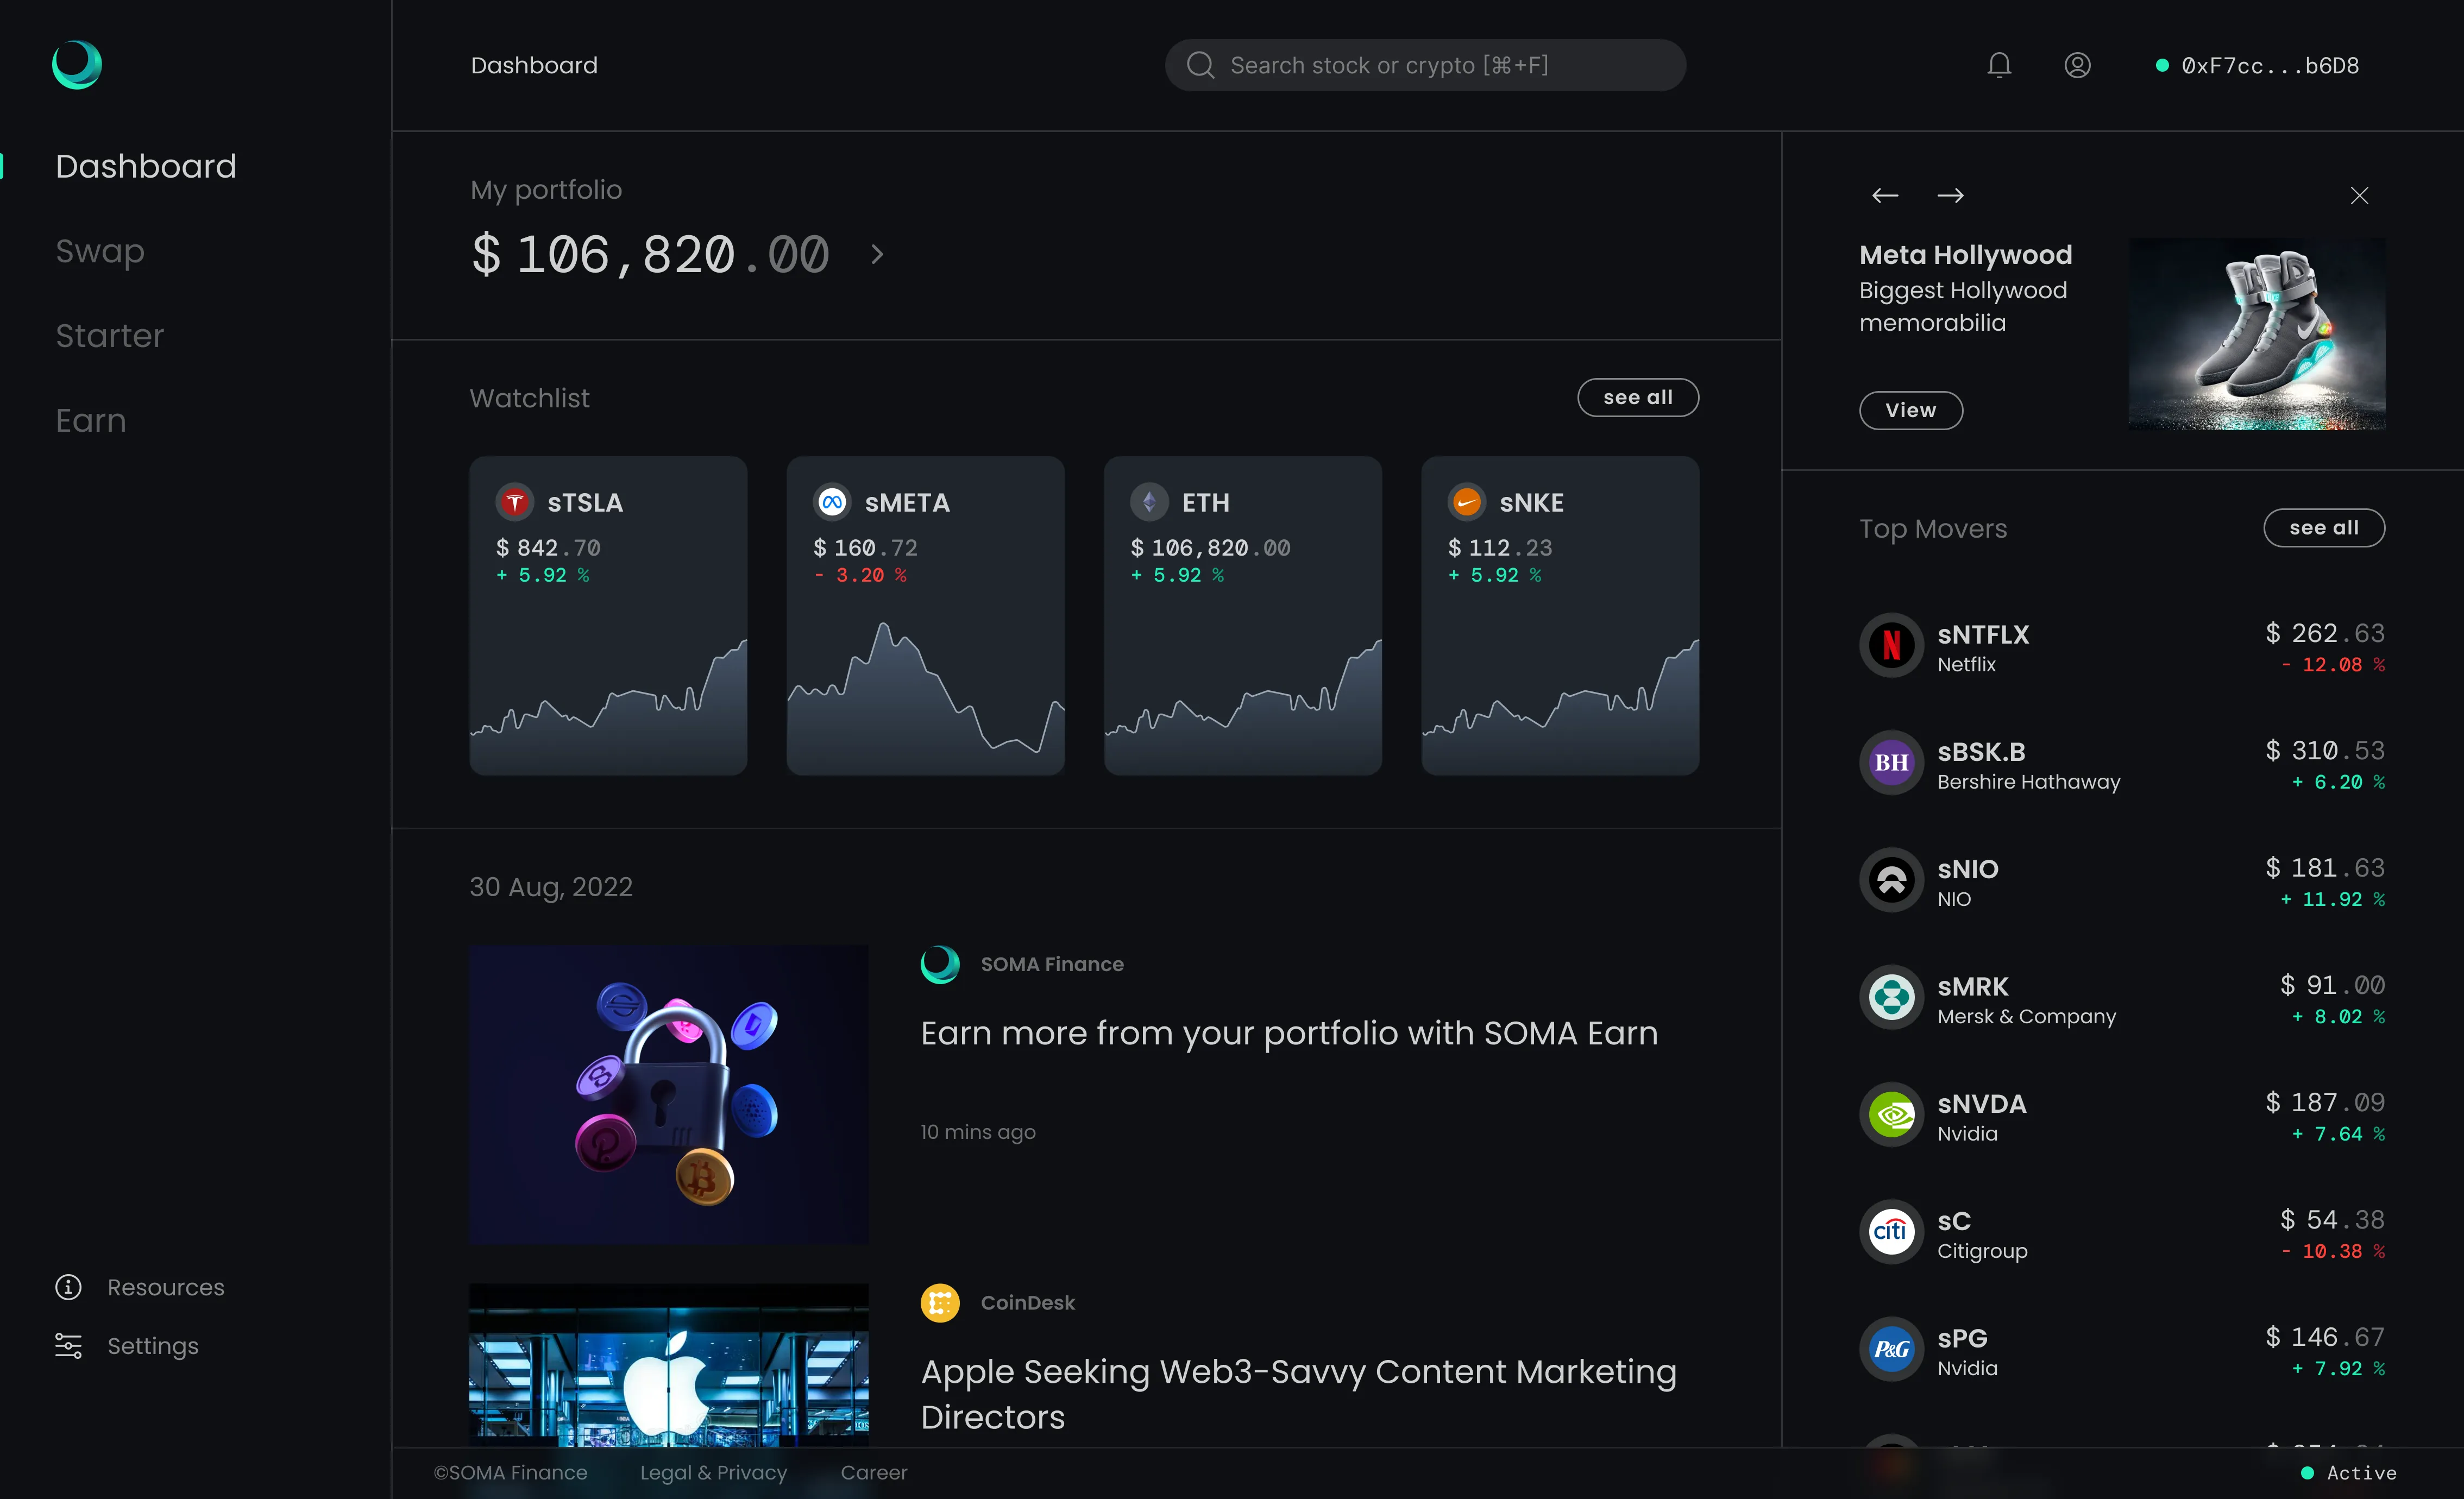
Task: Click the ©SOMA Finance footer link
Action: (510, 1473)
